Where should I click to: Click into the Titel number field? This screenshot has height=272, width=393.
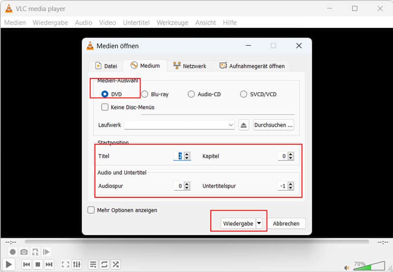178,156
